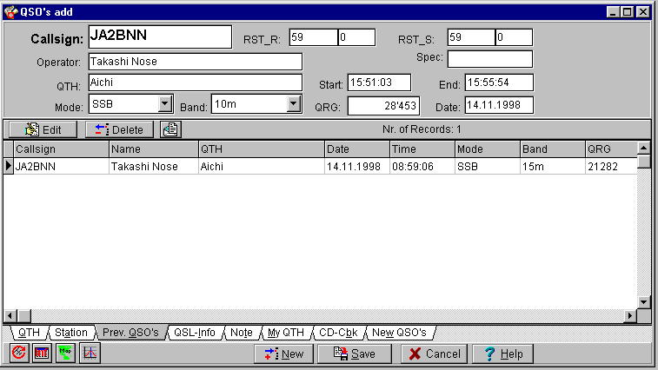This screenshot has width=658, height=370.
Task: Switch to the New QSO's tab
Action: [399, 333]
